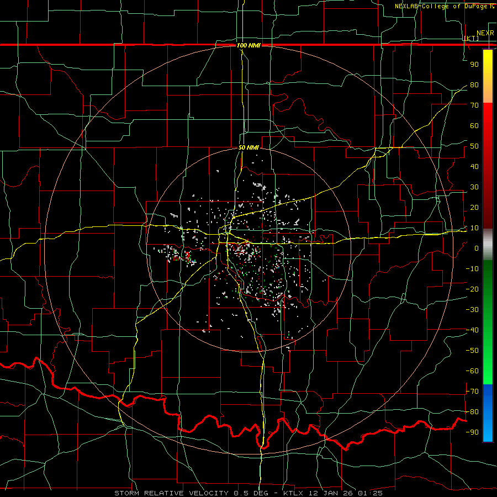This screenshot has height=497, width=497.
Task: Click the -90 value on velocity scale
Action: coord(472,432)
